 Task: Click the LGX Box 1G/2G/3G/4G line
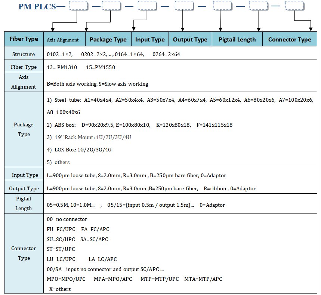tap(79, 150)
